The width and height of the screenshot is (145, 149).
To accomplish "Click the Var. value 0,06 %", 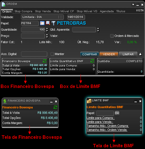I will pyautogui.click(x=132, y=42).
